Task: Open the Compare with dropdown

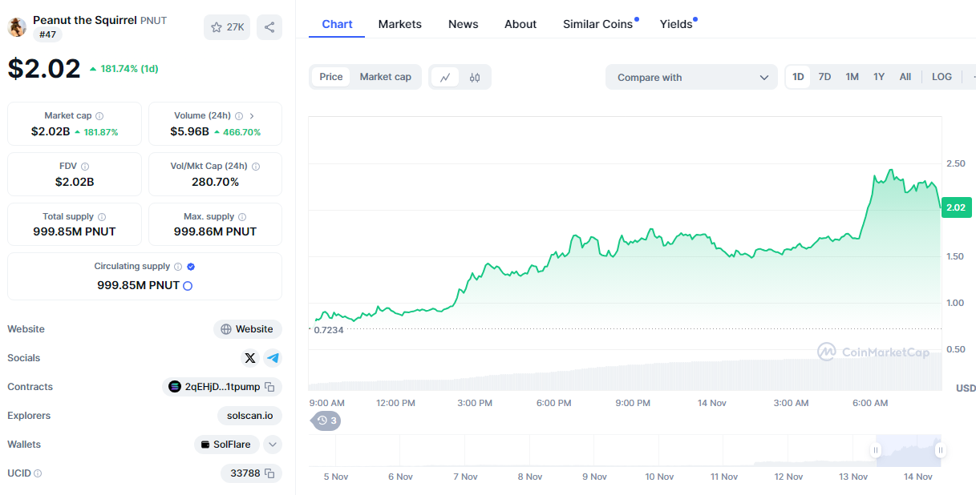Action: coord(691,78)
